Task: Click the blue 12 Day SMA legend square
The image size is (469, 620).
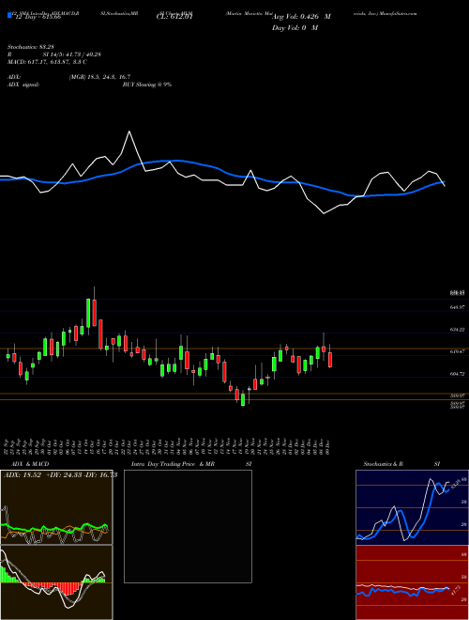Action: click(x=9, y=16)
